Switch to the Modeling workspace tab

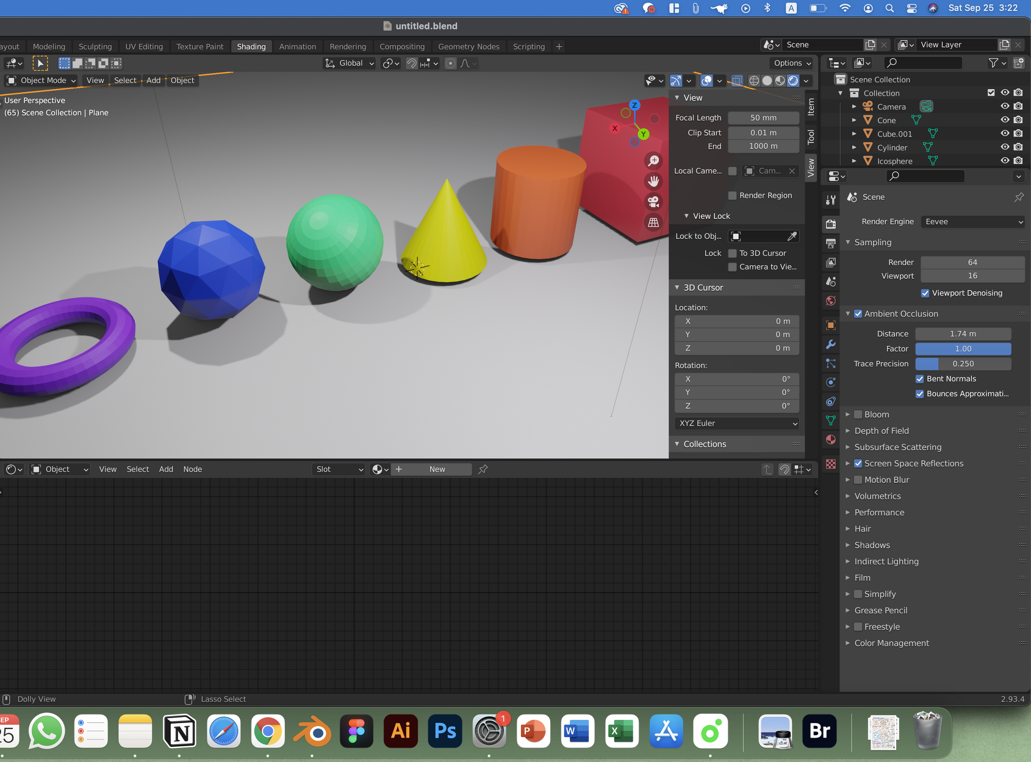pyautogui.click(x=49, y=47)
